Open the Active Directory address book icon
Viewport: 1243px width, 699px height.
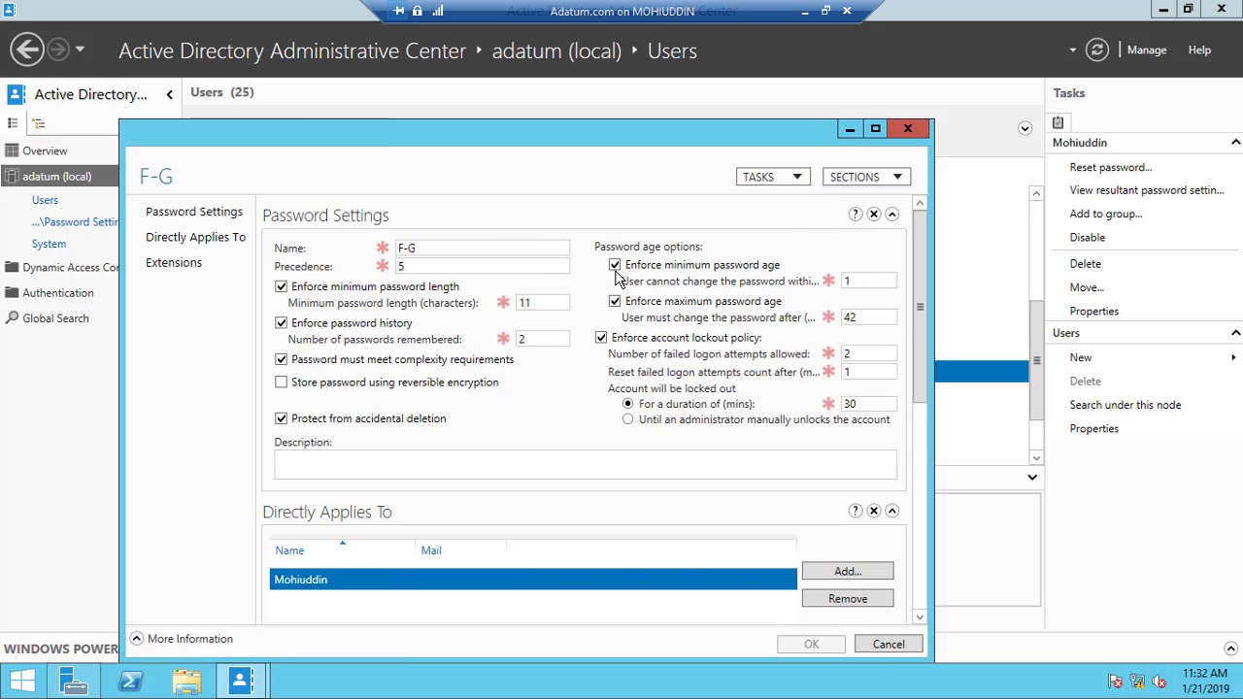16,94
